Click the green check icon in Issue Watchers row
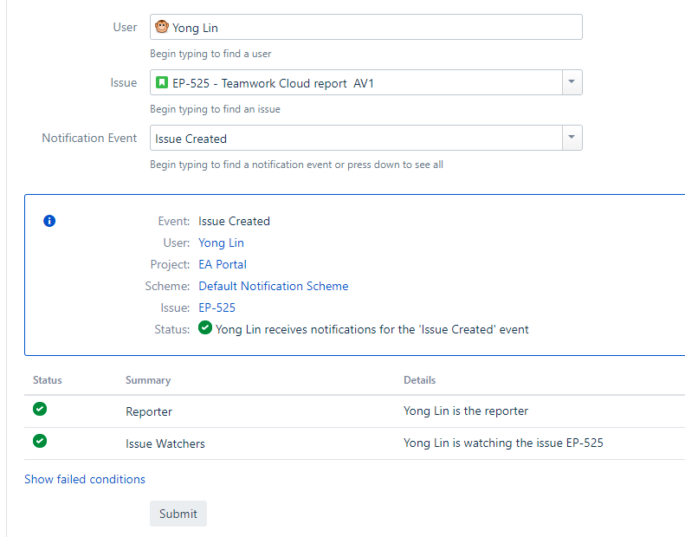Image resolution: width=685 pixels, height=537 pixels. pyautogui.click(x=40, y=441)
